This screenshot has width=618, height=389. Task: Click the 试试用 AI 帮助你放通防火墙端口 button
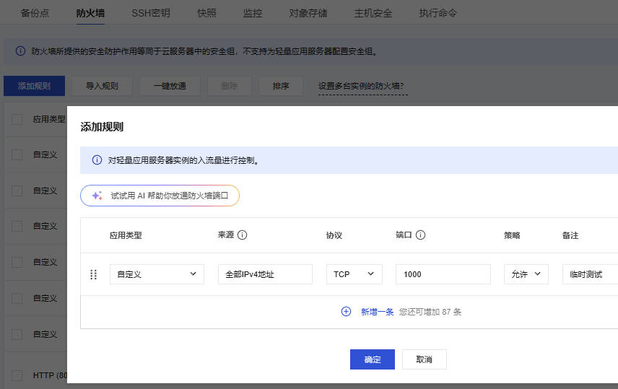pos(160,196)
